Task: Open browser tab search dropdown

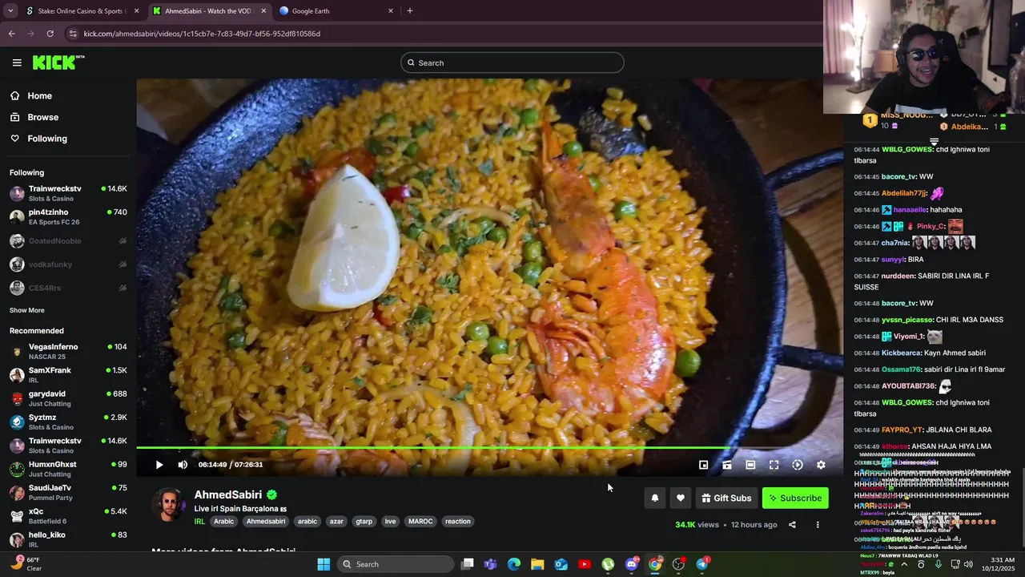Action: [10, 11]
